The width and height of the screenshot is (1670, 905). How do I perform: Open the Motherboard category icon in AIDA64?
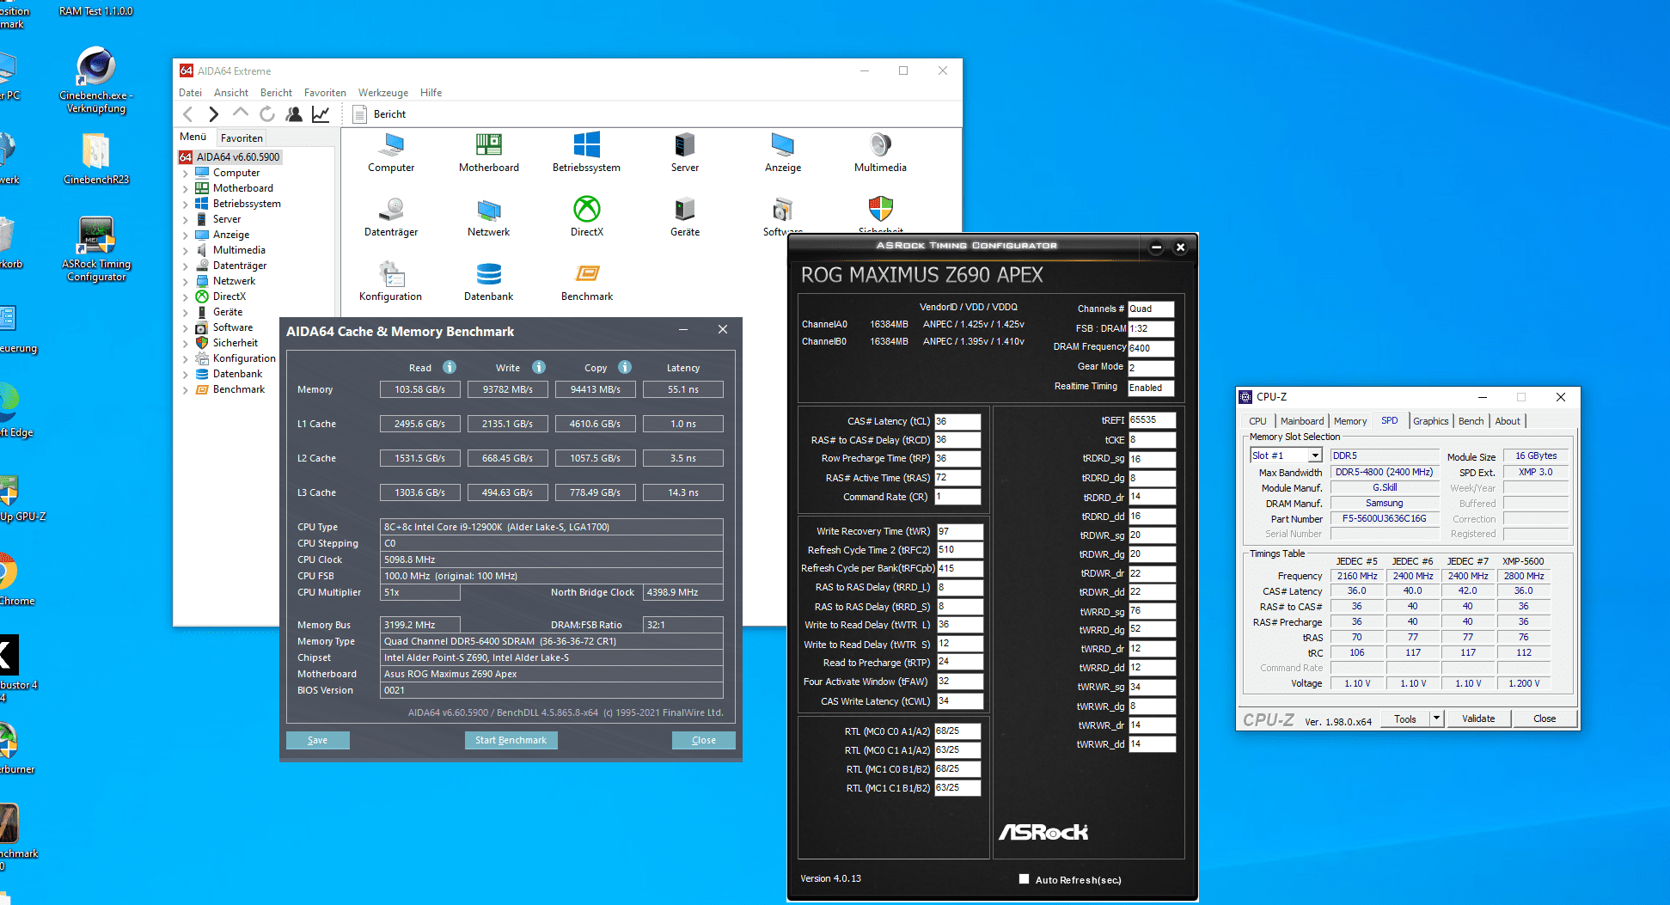tap(488, 154)
